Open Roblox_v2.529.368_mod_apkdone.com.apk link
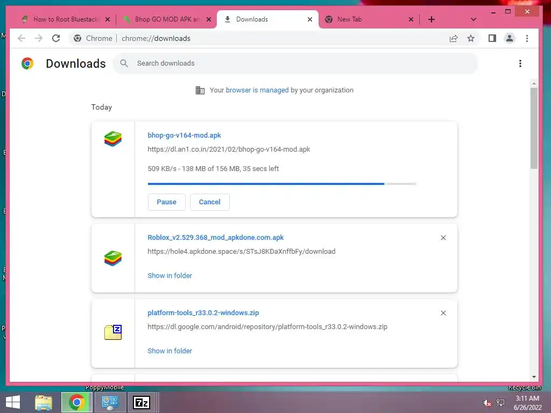This screenshot has height=413, width=551. (x=215, y=237)
